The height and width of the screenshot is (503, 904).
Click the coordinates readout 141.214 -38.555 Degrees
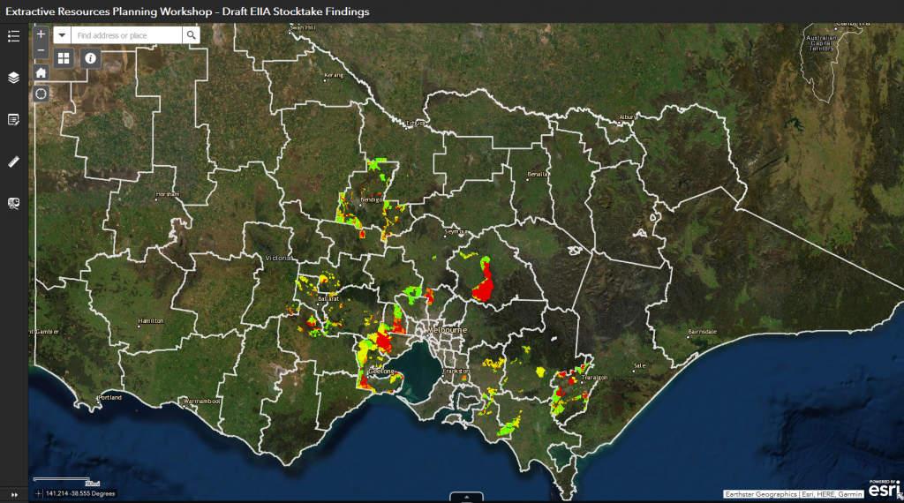pos(80,494)
